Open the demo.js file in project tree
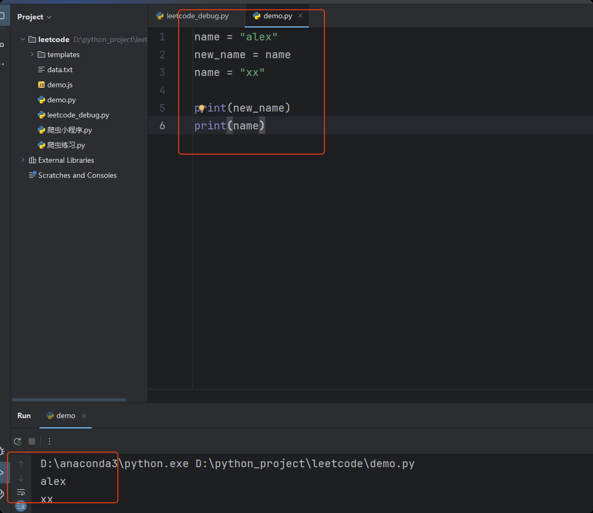The height and width of the screenshot is (513, 593). tap(59, 85)
